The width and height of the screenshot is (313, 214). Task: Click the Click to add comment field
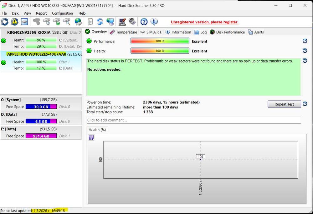[194, 120]
